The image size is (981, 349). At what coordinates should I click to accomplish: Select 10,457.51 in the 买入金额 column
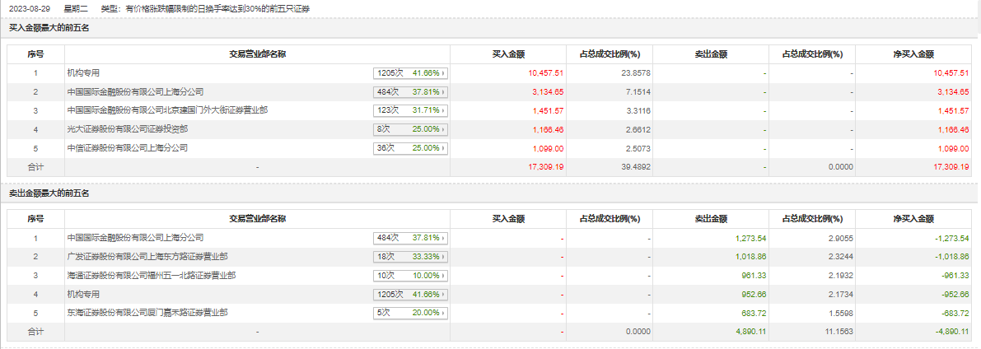[x=545, y=73]
